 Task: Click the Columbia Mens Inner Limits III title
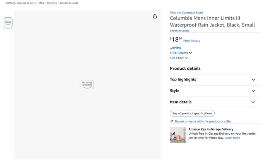pyautogui.click(x=212, y=22)
